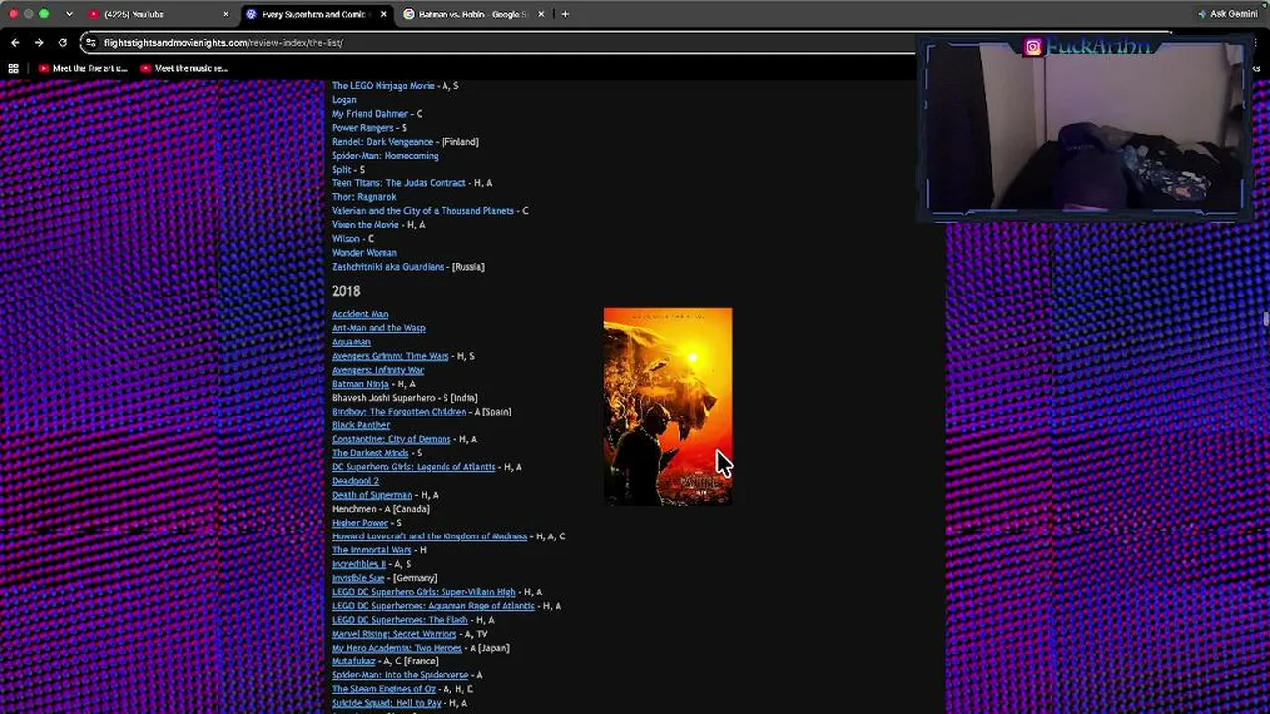Open Howard Lovecraft and the Kingdom of Madness
Screen dimensions: 1270x714
coord(430,536)
